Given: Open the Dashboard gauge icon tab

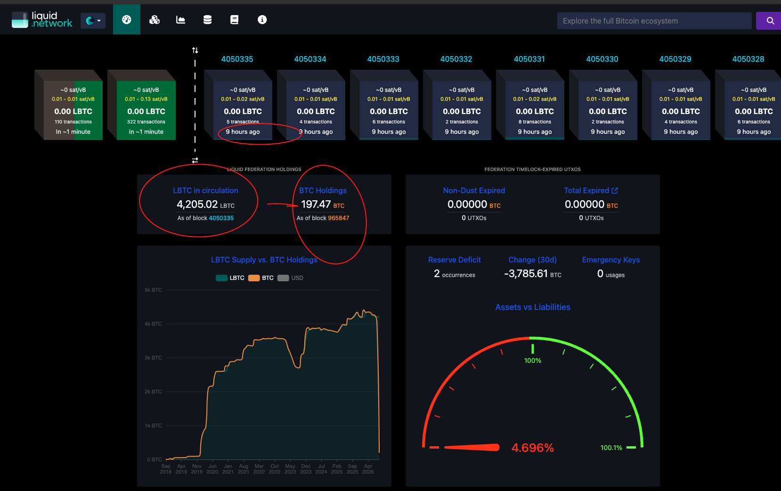Looking at the screenshot, I should [127, 20].
